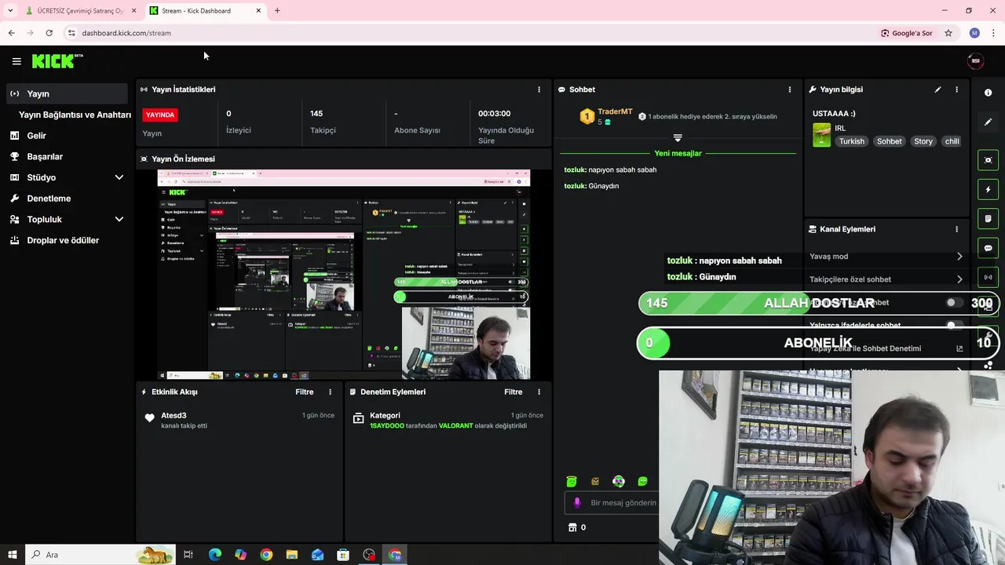
Task: Click the chat bubble icon in right sidebar
Action: click(988, 248)
